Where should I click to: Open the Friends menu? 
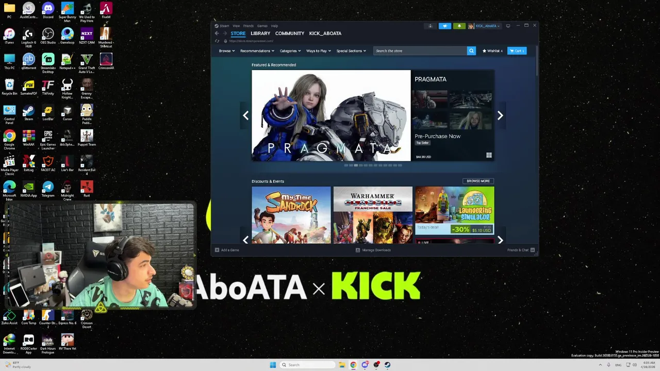coord(248,26)
